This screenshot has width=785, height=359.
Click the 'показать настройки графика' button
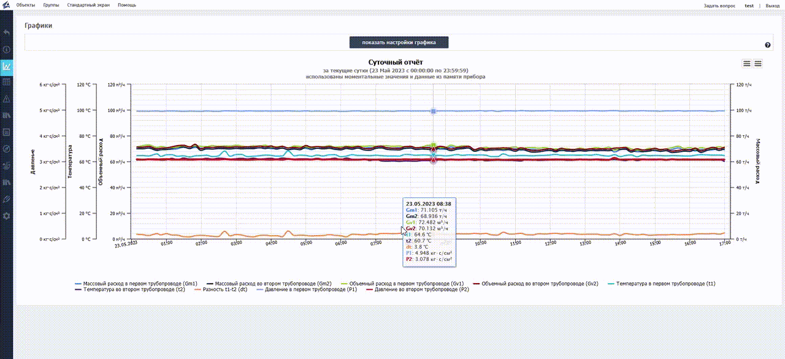[399, 42]
